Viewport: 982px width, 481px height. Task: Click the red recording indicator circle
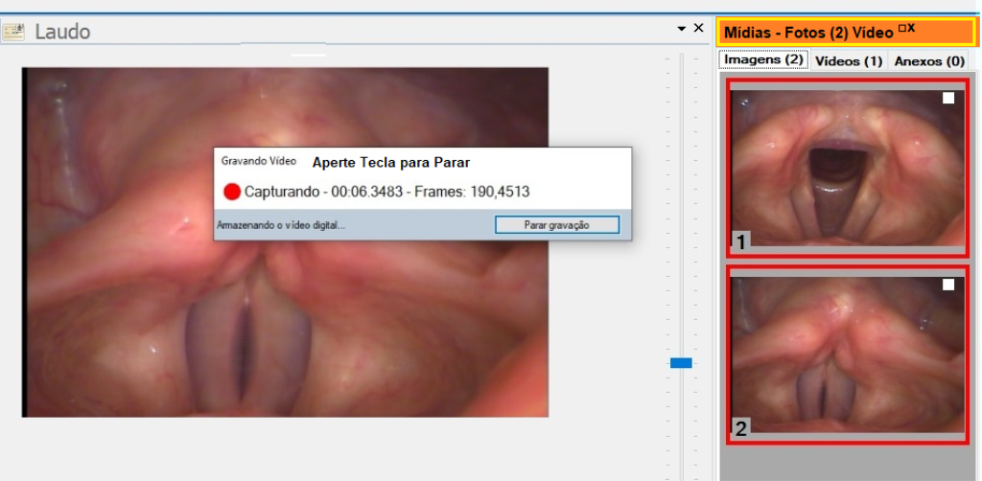pos(231,192)
